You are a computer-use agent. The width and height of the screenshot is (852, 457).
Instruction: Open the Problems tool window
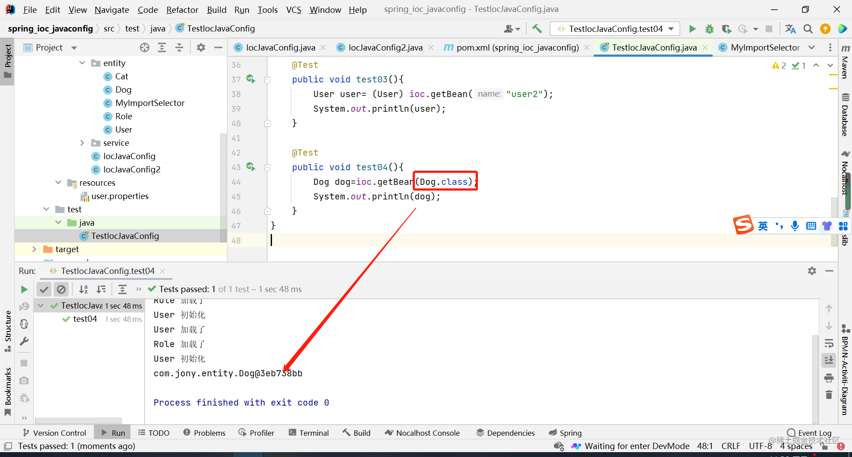(204, 433)
